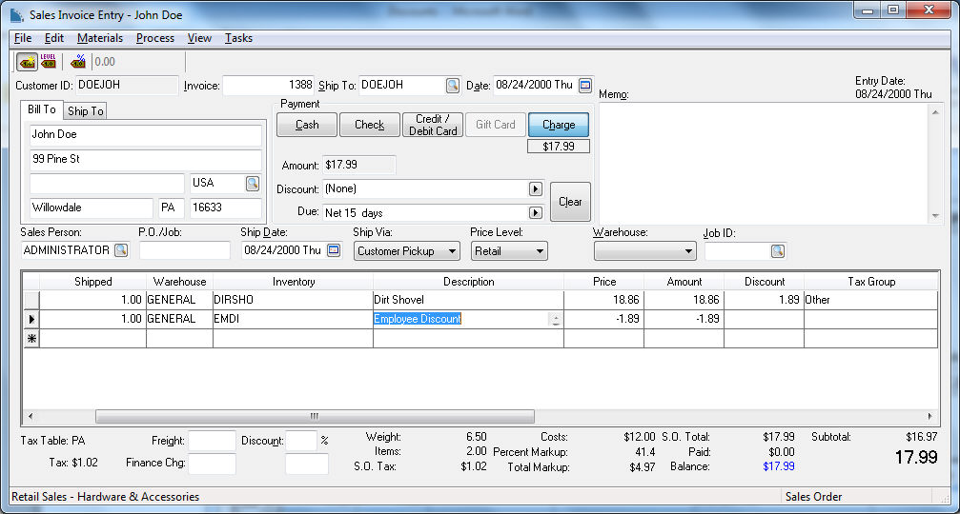Click the Freight input field

click(x=212, y=441)
